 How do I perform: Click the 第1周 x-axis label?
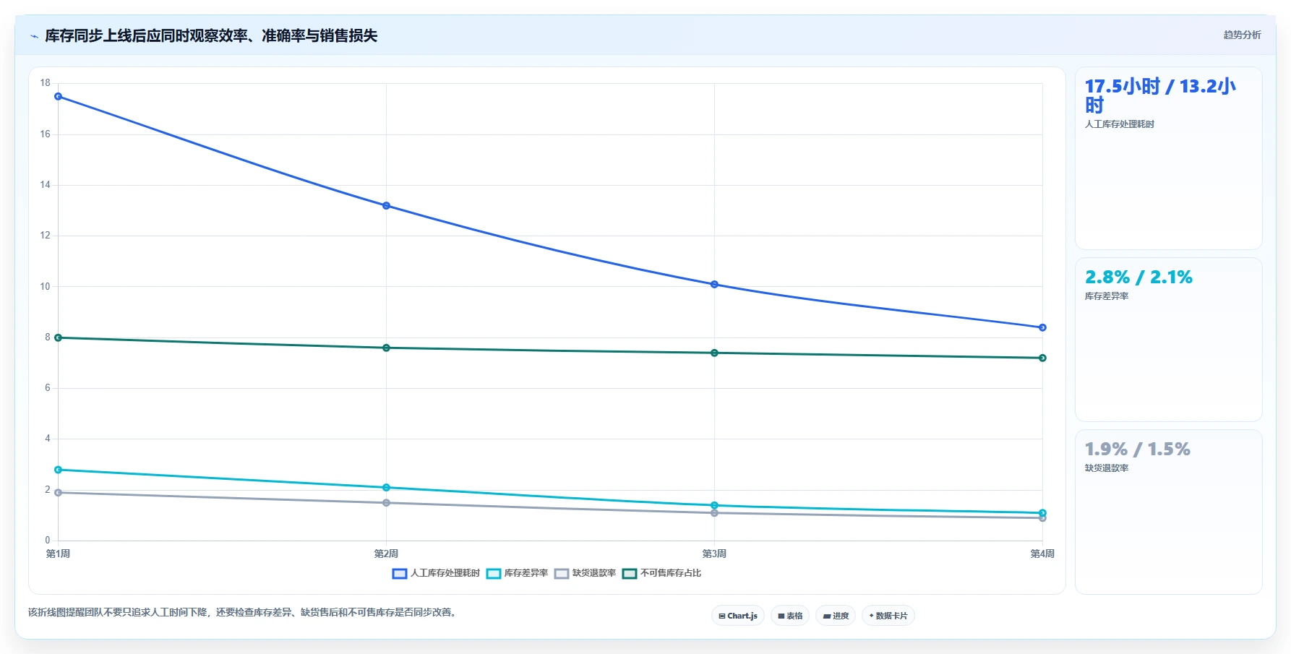(x=59, y=554)
